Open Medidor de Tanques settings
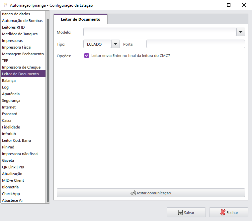Image resolution: width=252 pixels, height=221 pixels. pyautogui.click(x=23, y=34)
